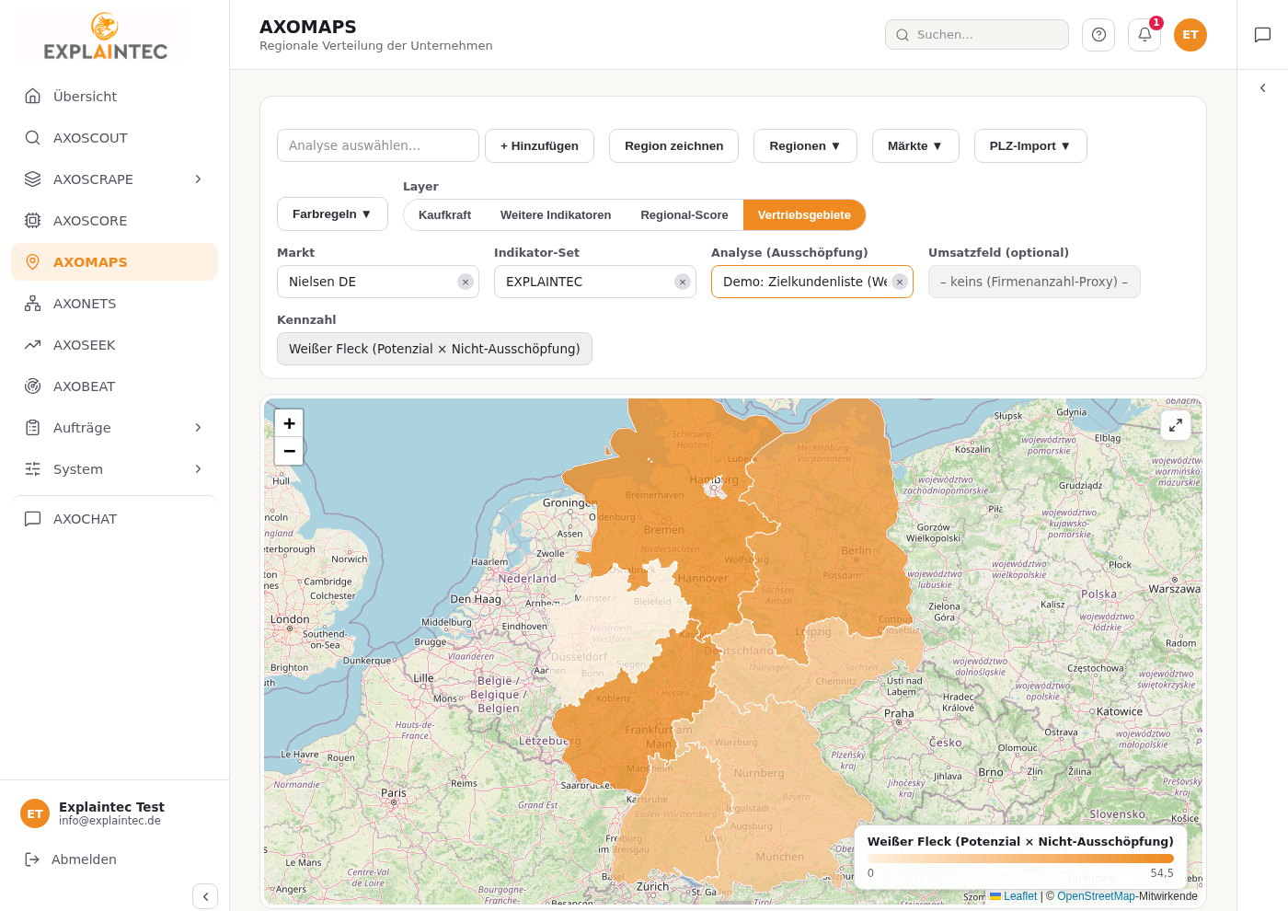Switch to the Regional-Score layer tab
Viewport: 1288px width, 911px height.
[x=684, y=215]
